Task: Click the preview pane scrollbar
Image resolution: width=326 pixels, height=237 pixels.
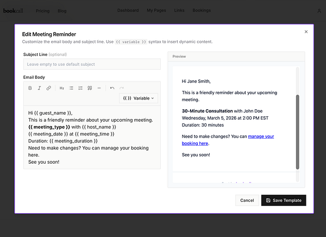Action: [298, 132]
